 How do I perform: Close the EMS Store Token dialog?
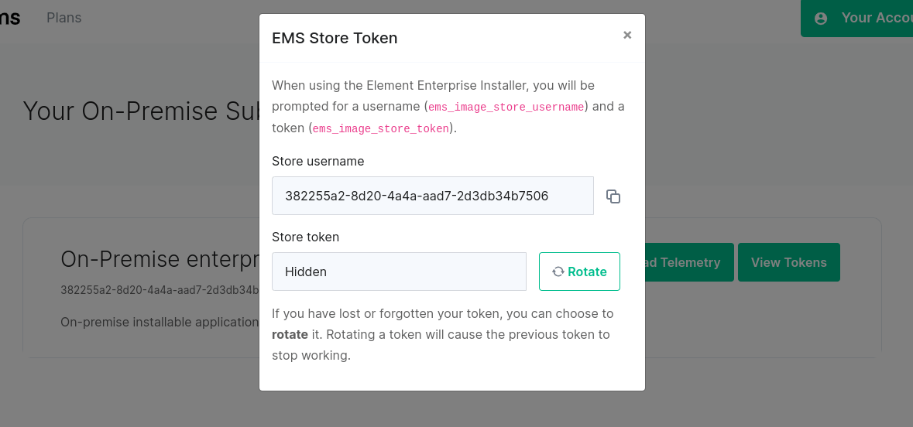627,35
